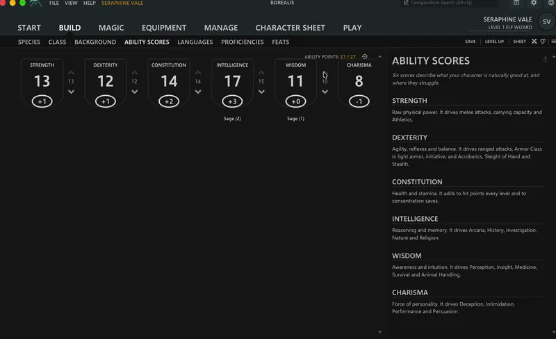Click the globe icon at top right

click(x=551, y=3)
